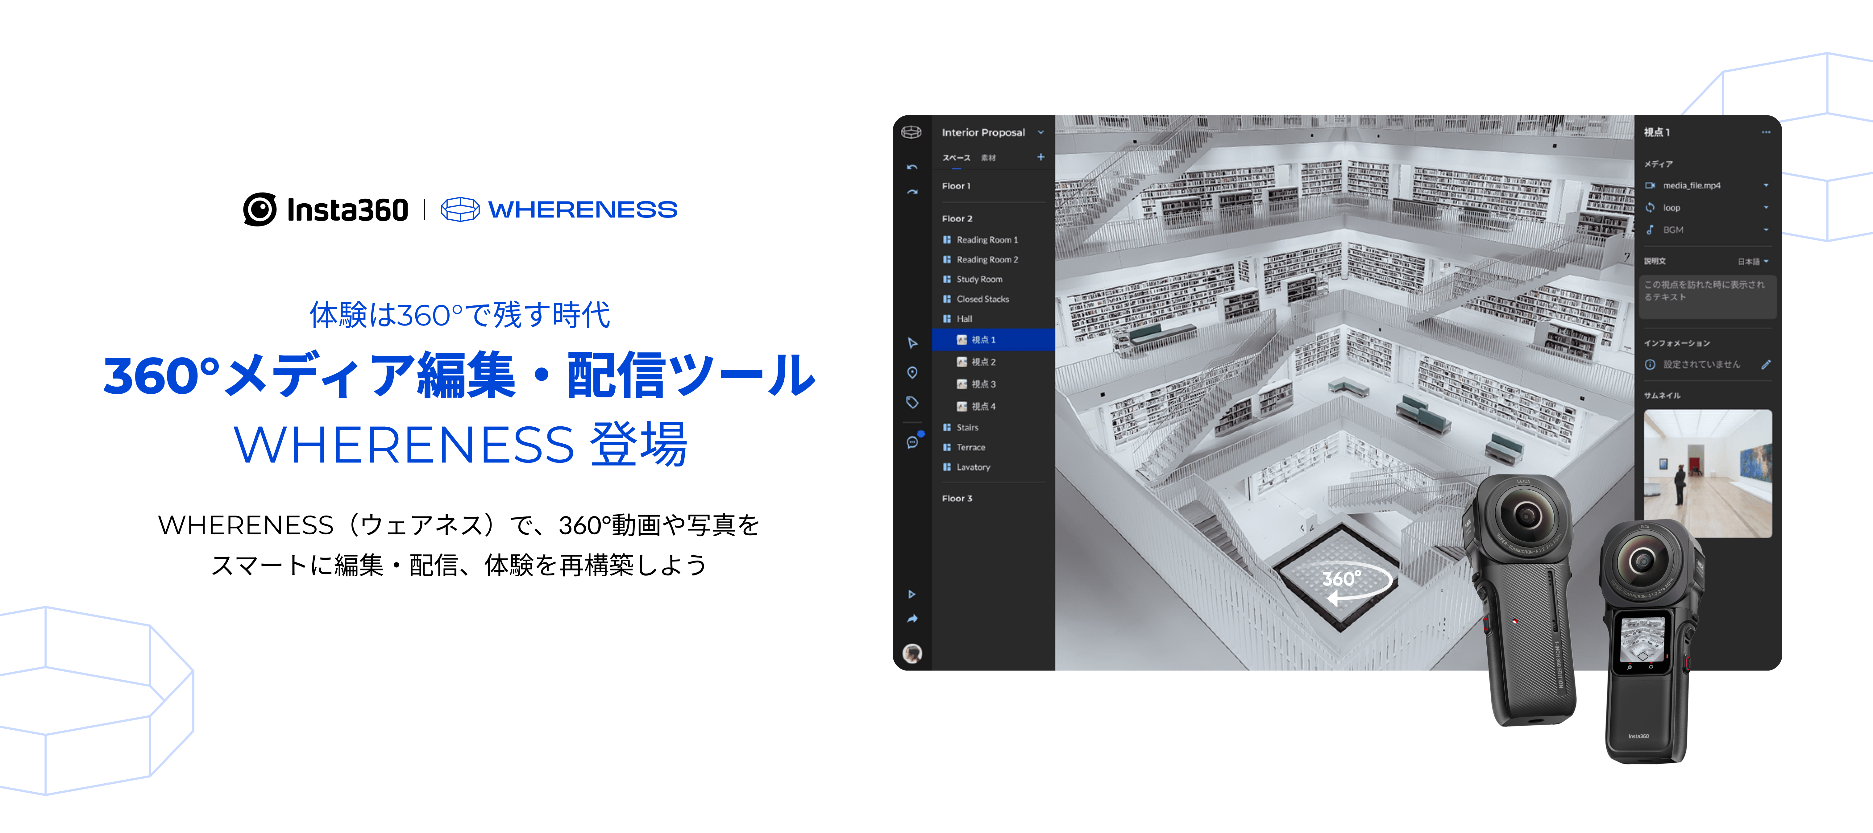Switch to the スペース tab

(x=956, y=158)
